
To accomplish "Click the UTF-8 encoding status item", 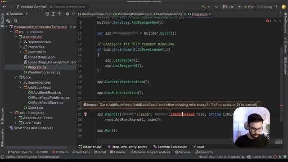I will [222, 157].
